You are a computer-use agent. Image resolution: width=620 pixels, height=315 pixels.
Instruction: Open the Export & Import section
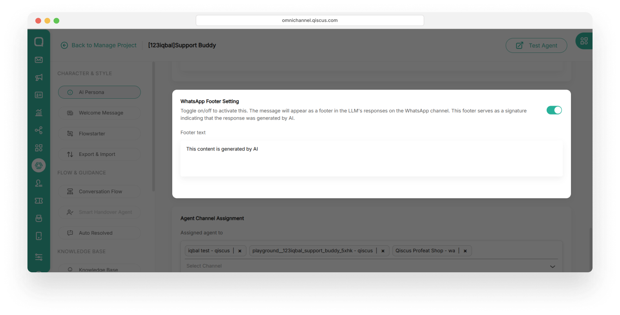point(99,154)
